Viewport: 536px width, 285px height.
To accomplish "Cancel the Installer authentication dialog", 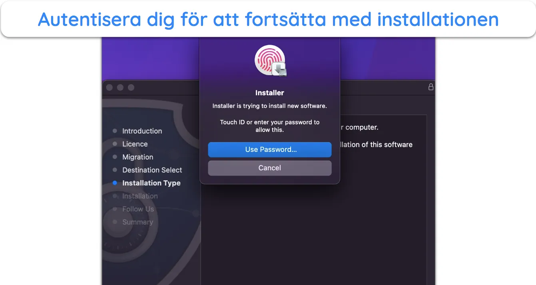I will coord(270,168).
